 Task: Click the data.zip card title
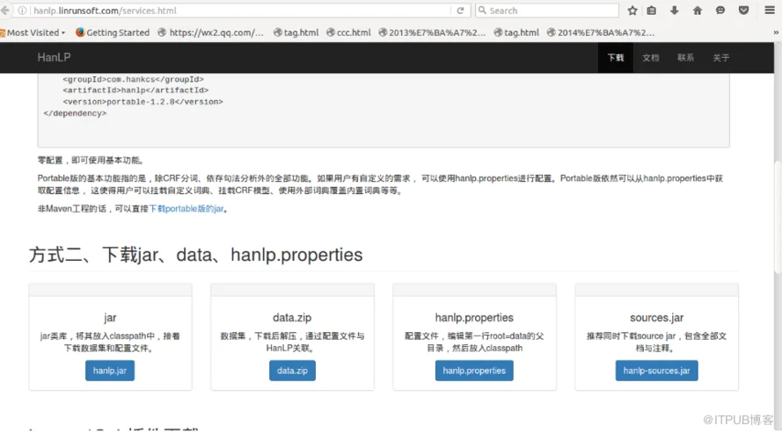pyautogui.click(x=292, y=318)
